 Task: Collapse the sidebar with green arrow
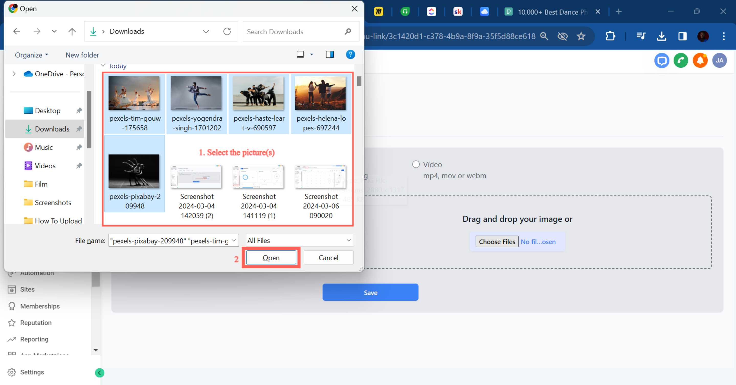tap(99, 373)
